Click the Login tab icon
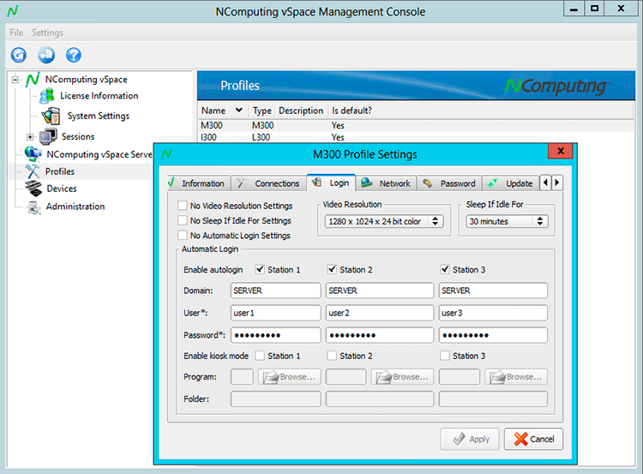This screenshot has height=474, width=643. (317, 183)
